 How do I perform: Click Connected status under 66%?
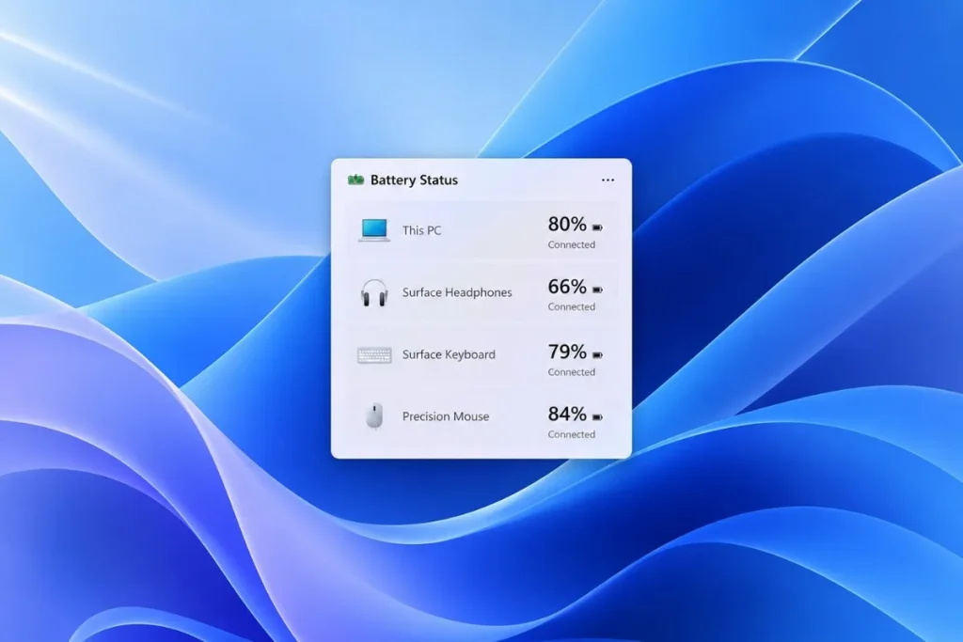pos(571,306)
